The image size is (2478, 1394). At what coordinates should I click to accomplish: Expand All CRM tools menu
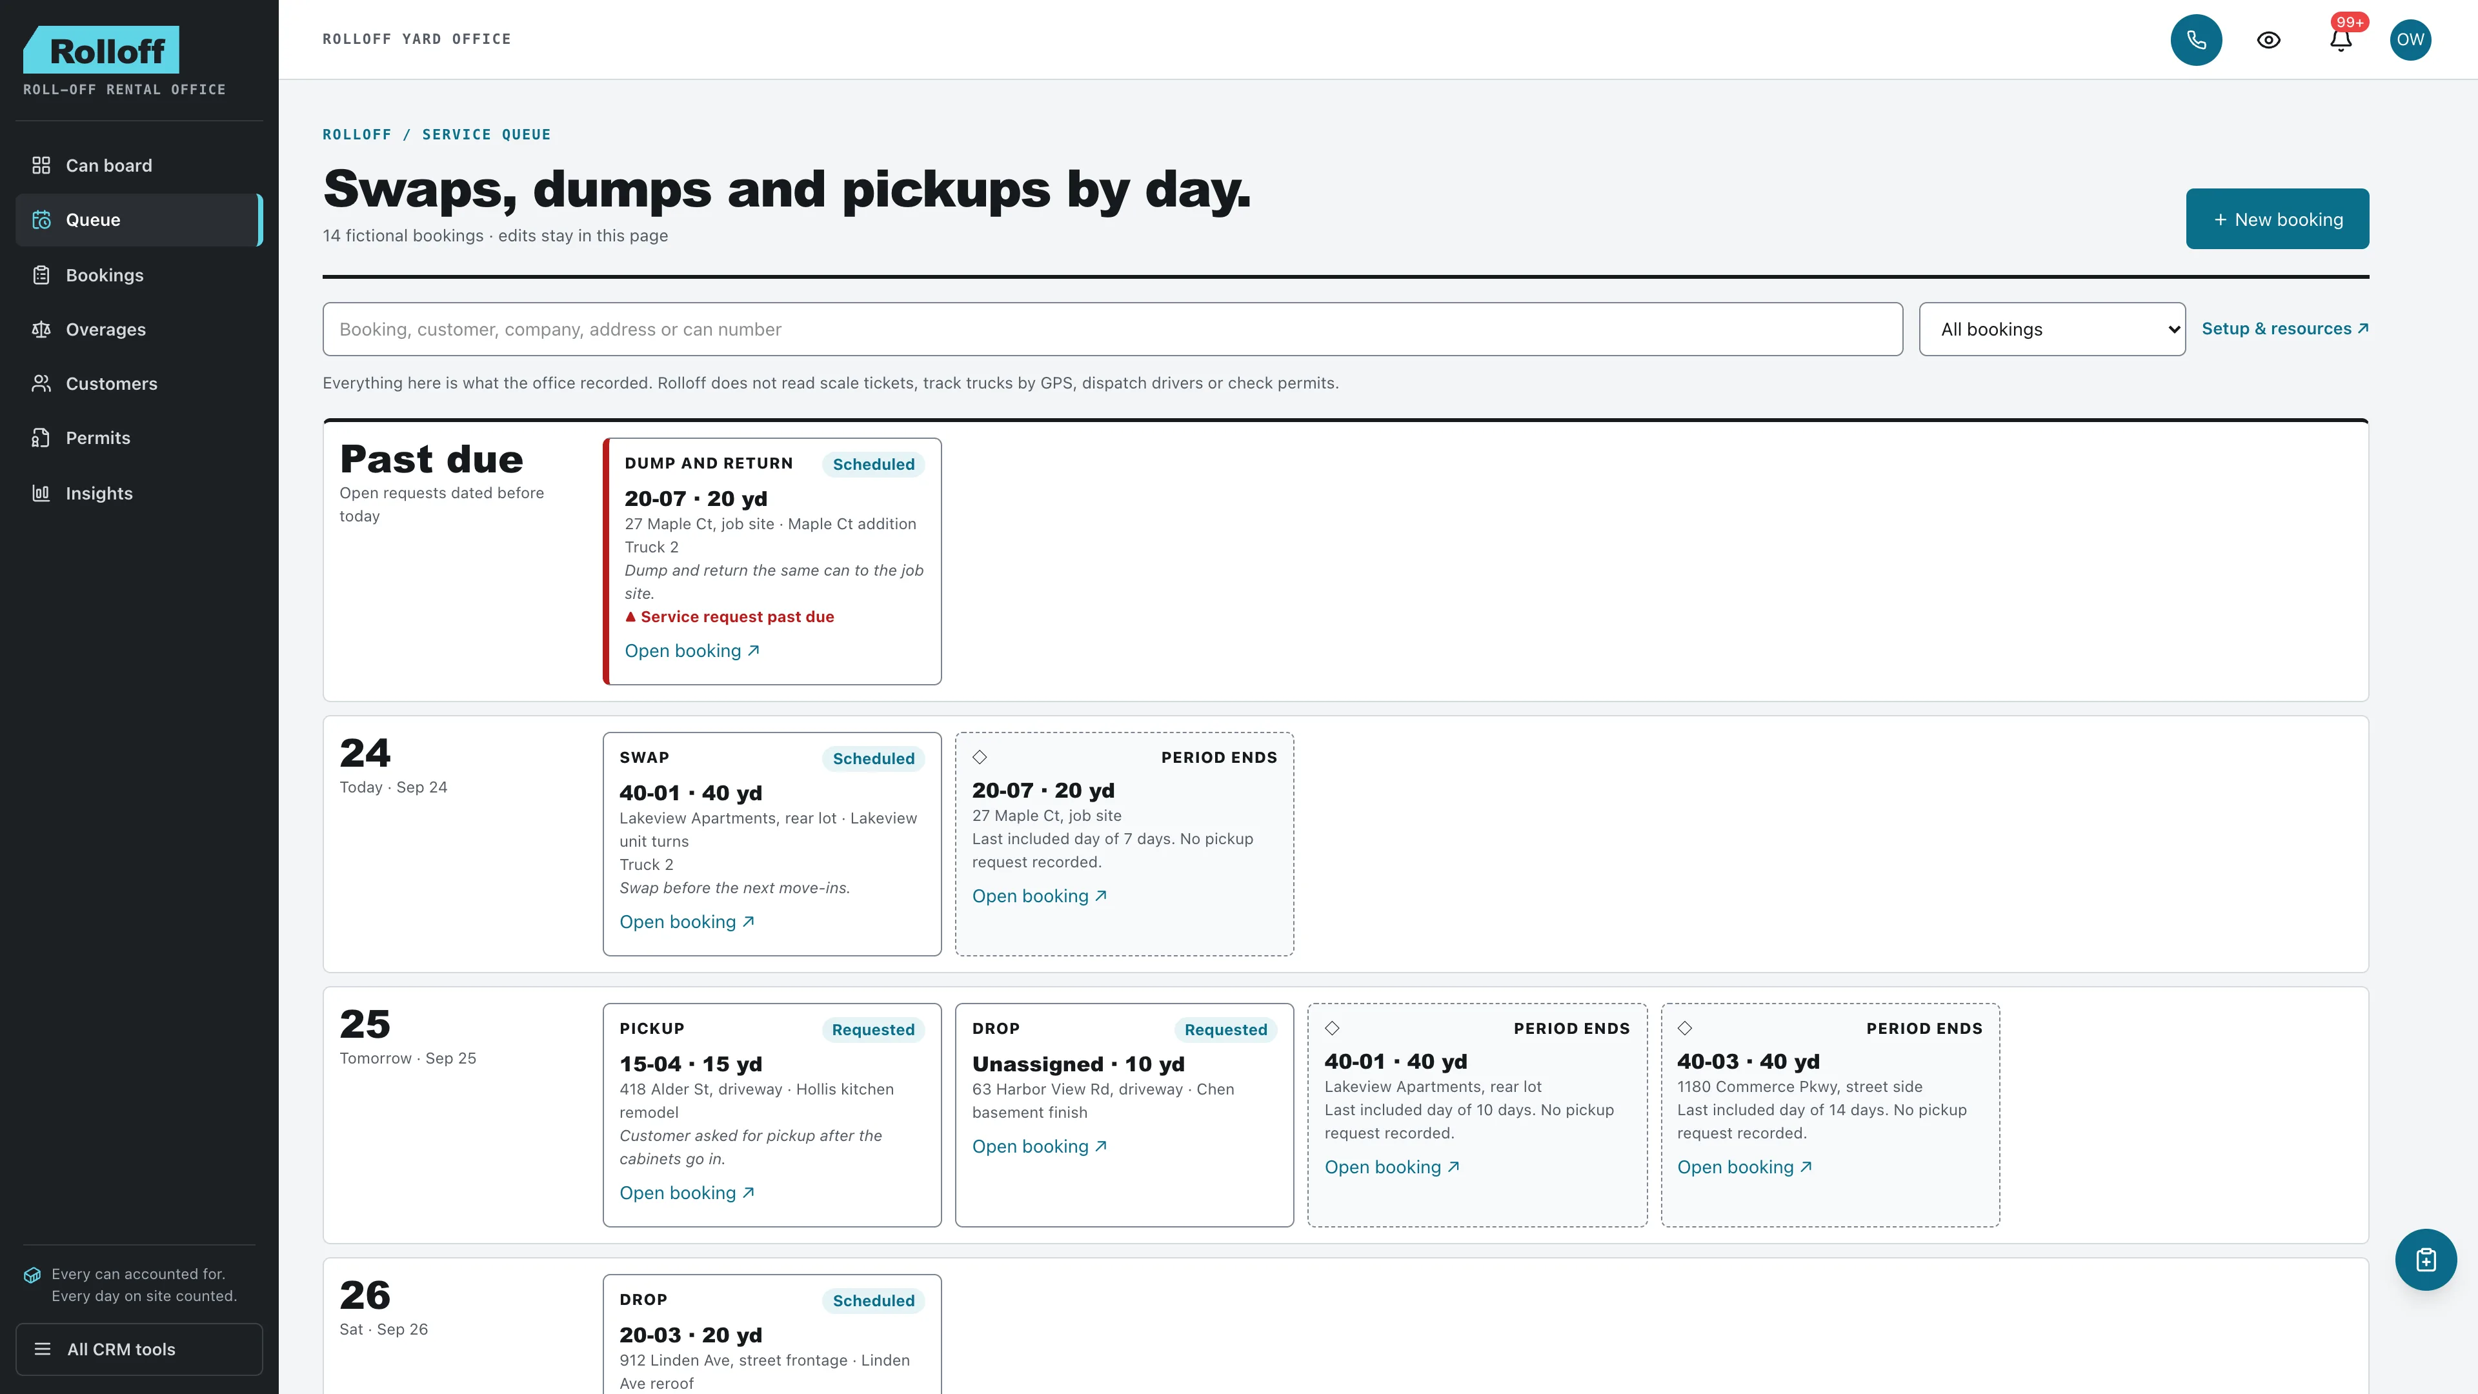click(139, 1349)
